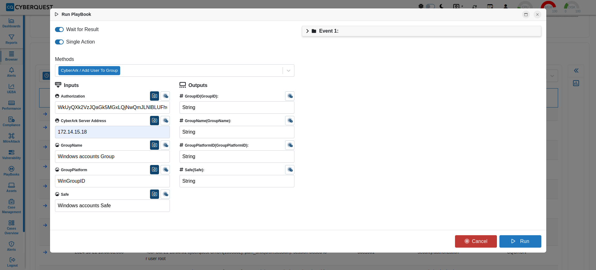Open Vulnerability in the sidebar

(11, 155)
